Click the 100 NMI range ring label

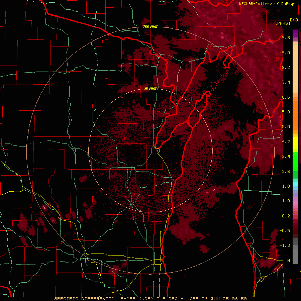[x=150, y=26]
